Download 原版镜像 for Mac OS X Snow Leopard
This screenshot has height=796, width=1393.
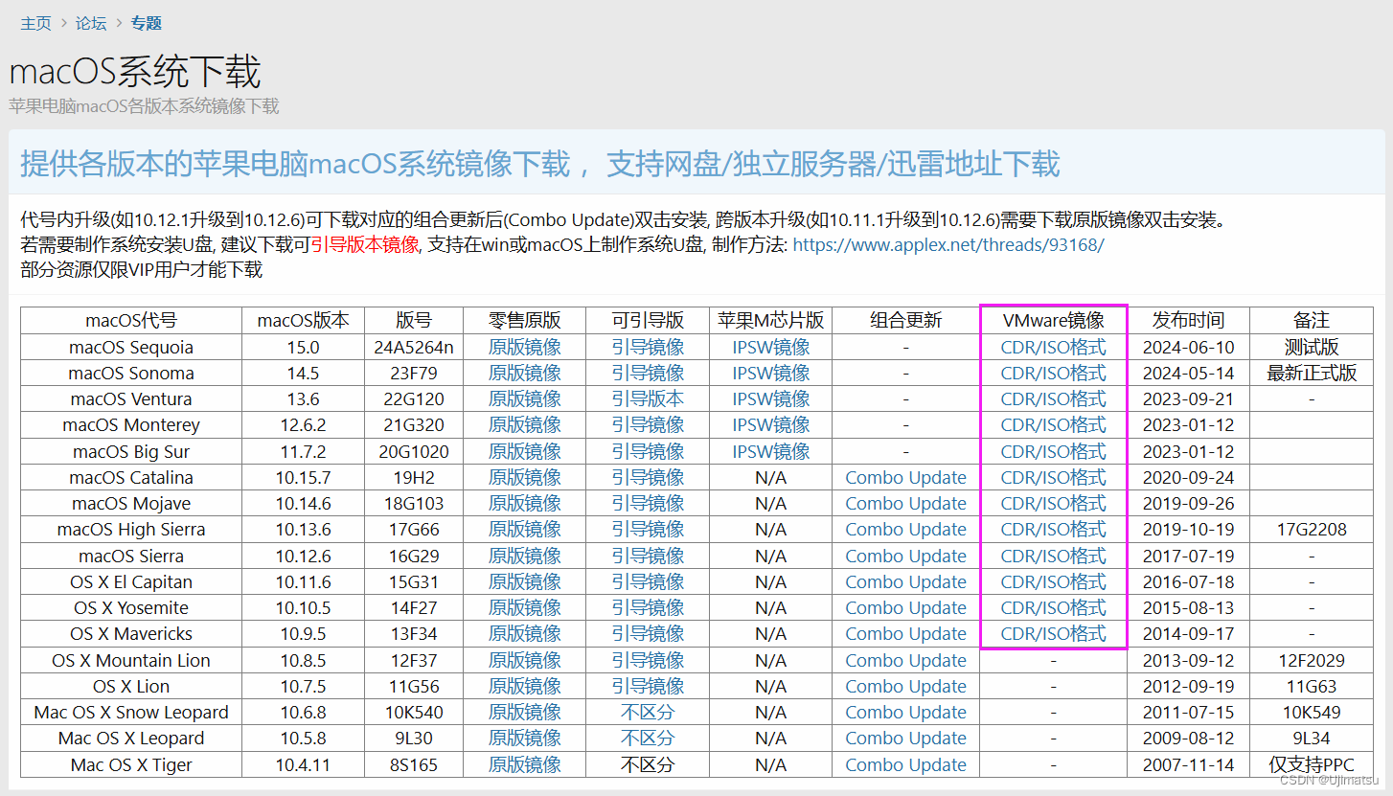click(x=524, y=712)
